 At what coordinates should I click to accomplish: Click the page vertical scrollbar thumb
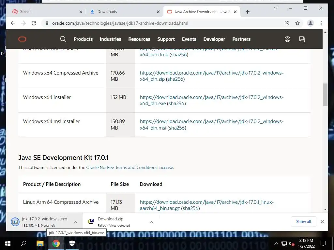coord(325,95)
